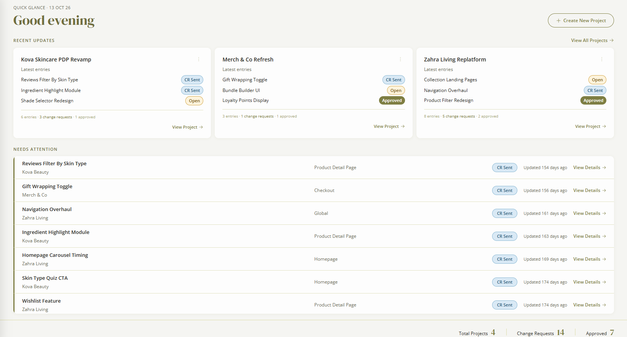Click Shade Selector Redesign entry in Kova card
Image resolution: width=627 pixels, height=337 pixels.
47,101
